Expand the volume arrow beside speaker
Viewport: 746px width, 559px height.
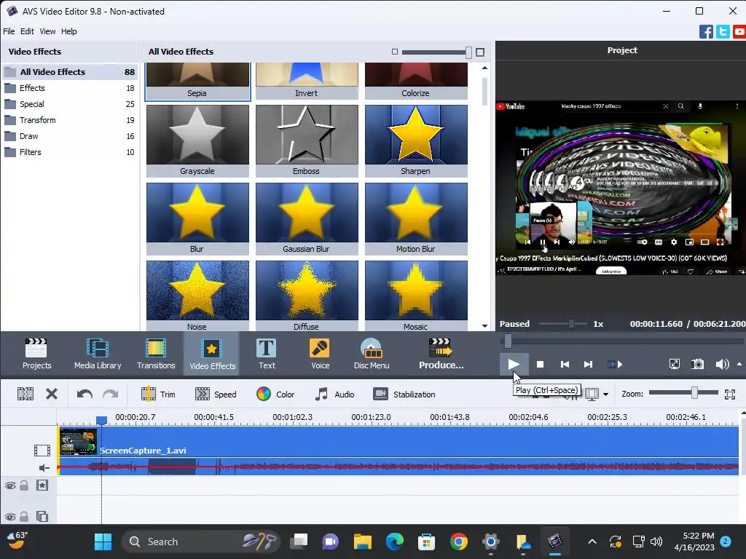point(739,364)
